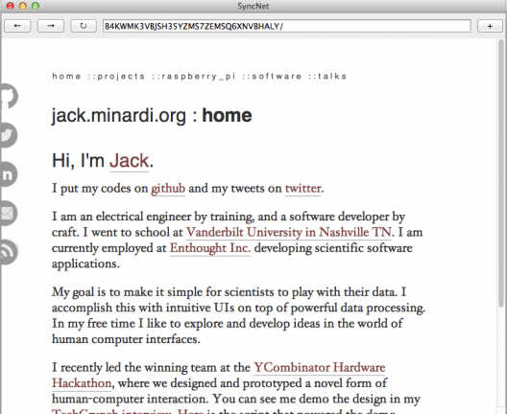Follow the twitter text link
507x414 pixels.
pyautogui.click(x=303, y=188)
